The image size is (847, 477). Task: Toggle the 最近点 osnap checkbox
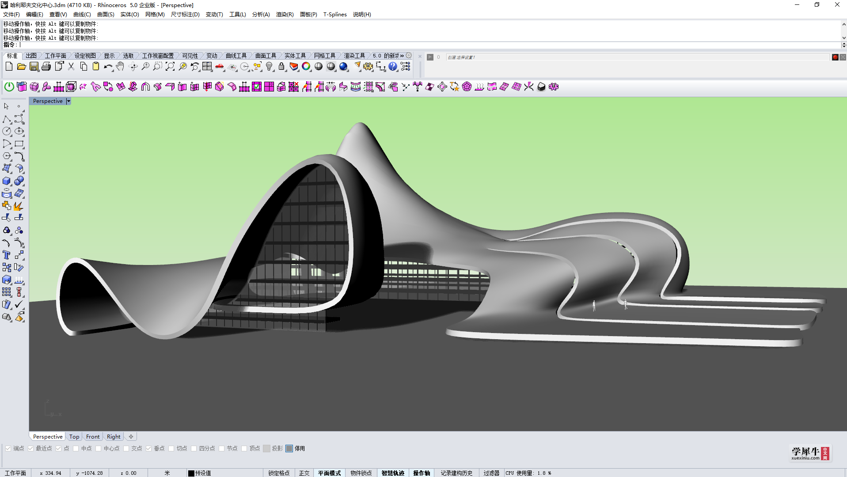(x=30, y=448)
